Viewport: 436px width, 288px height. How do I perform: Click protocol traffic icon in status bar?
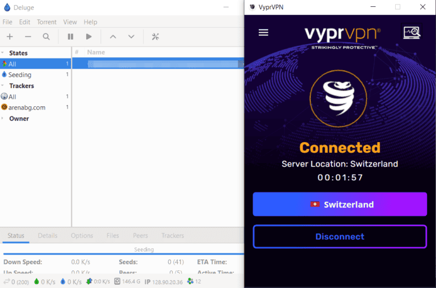(89, 281)
